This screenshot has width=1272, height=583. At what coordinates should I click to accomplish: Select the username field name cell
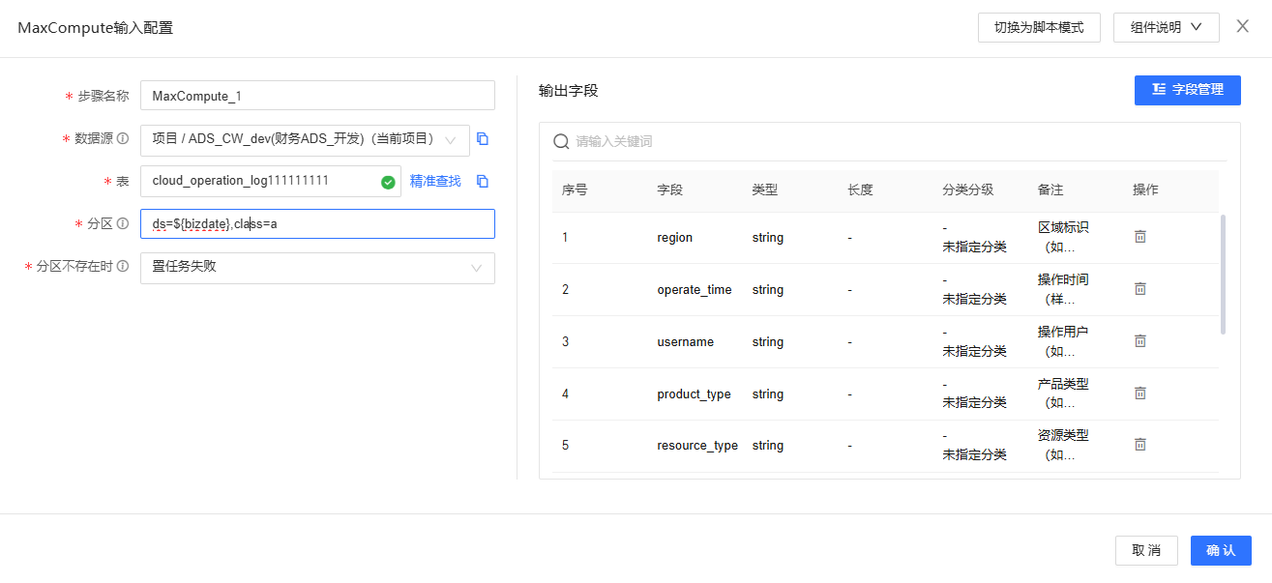pyautogui.click(x=686, y=342)
